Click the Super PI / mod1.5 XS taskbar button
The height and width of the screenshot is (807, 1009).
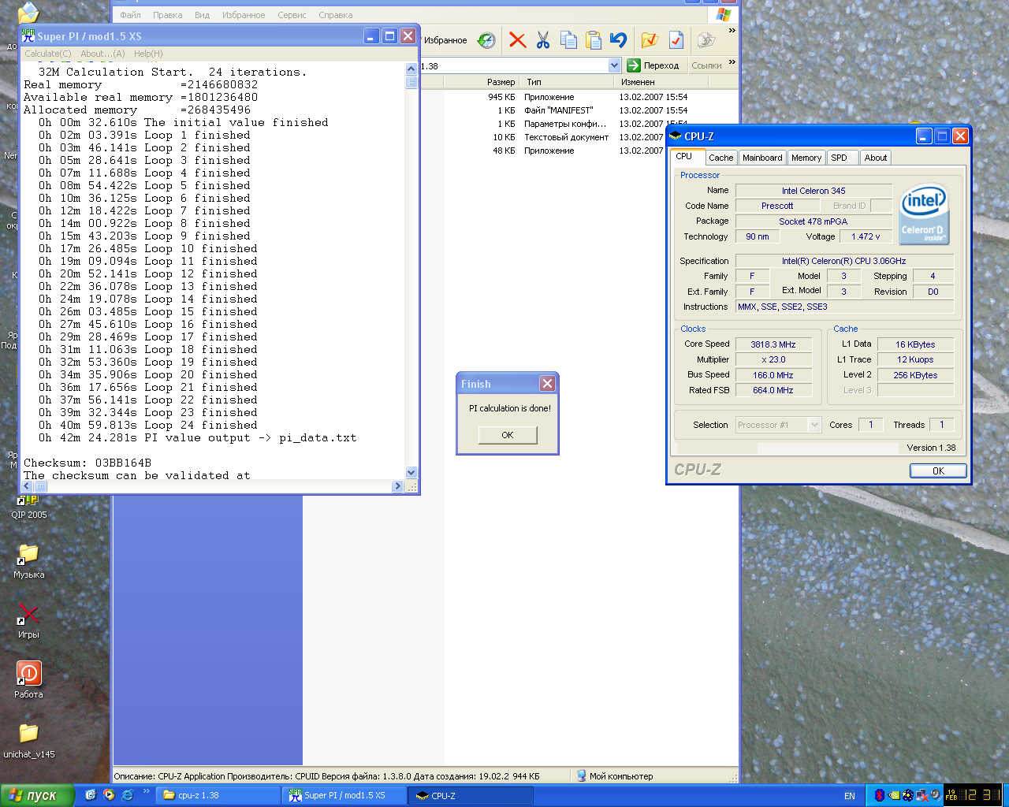tap(344, 795)
